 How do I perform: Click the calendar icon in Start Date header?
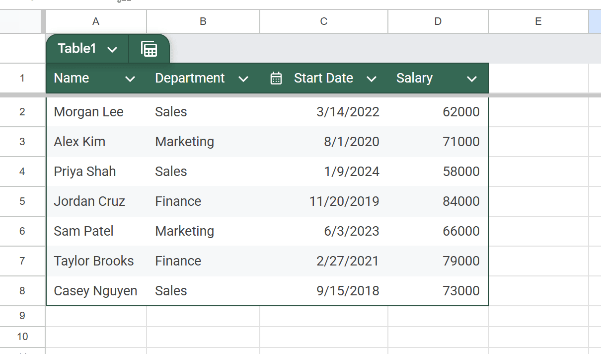276,78
